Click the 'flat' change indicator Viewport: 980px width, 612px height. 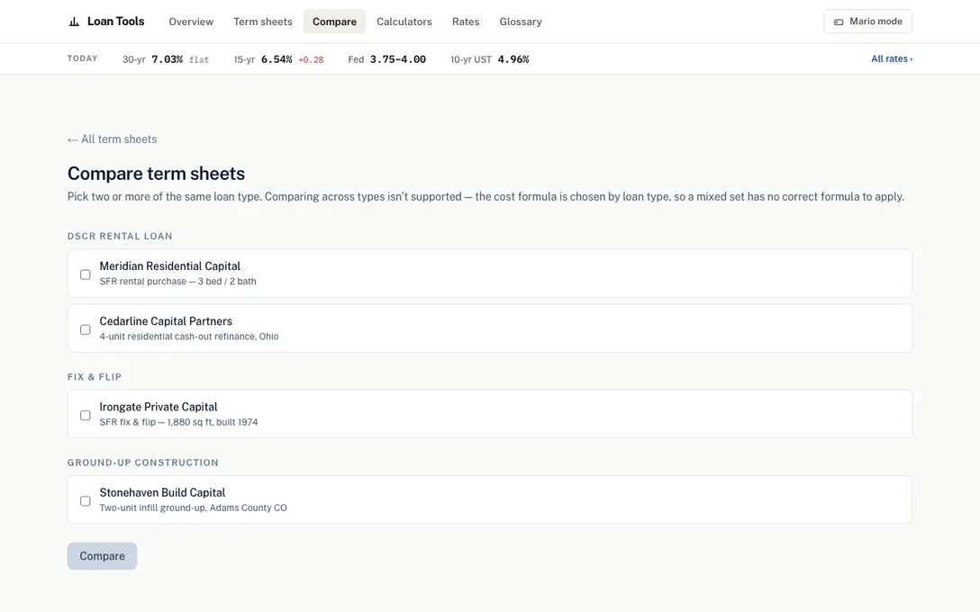point(199,60)
